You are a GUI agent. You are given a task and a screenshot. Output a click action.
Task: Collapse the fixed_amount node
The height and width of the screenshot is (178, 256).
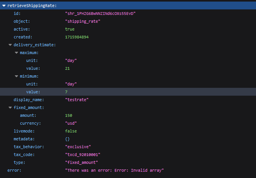click(x=10, y=107)
